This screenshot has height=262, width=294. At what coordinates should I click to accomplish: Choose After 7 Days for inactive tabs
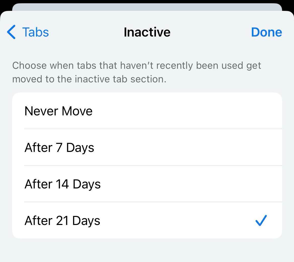pos(59,147)
